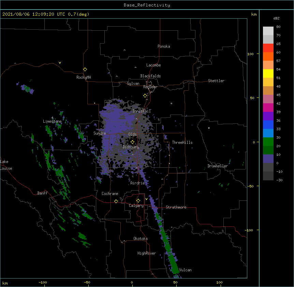Click the Cochrane label
294x287 pixels.
110,194
